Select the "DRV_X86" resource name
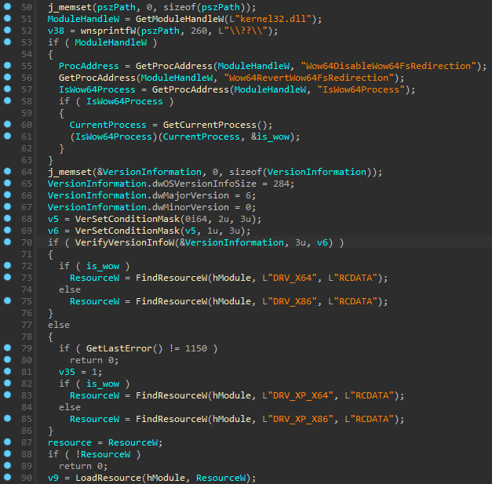This screenshot has height=484, width=492. (x=292, y=301)
